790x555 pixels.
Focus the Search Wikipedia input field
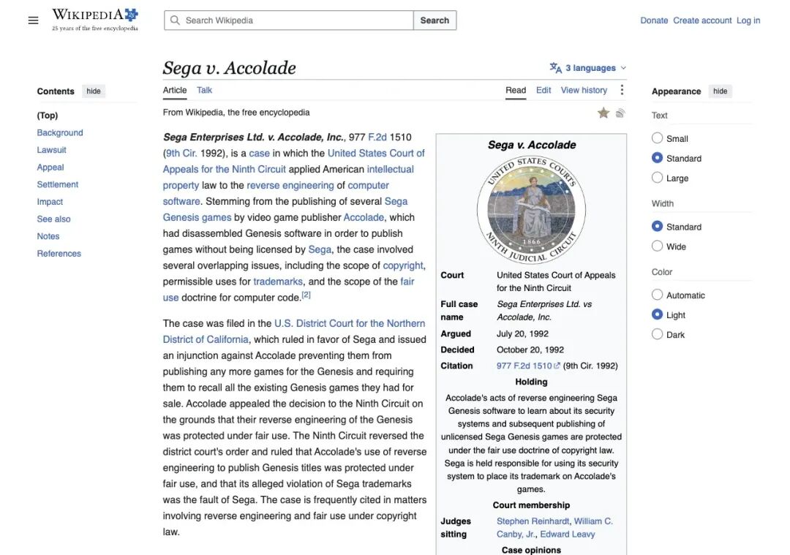coord(289,20)
